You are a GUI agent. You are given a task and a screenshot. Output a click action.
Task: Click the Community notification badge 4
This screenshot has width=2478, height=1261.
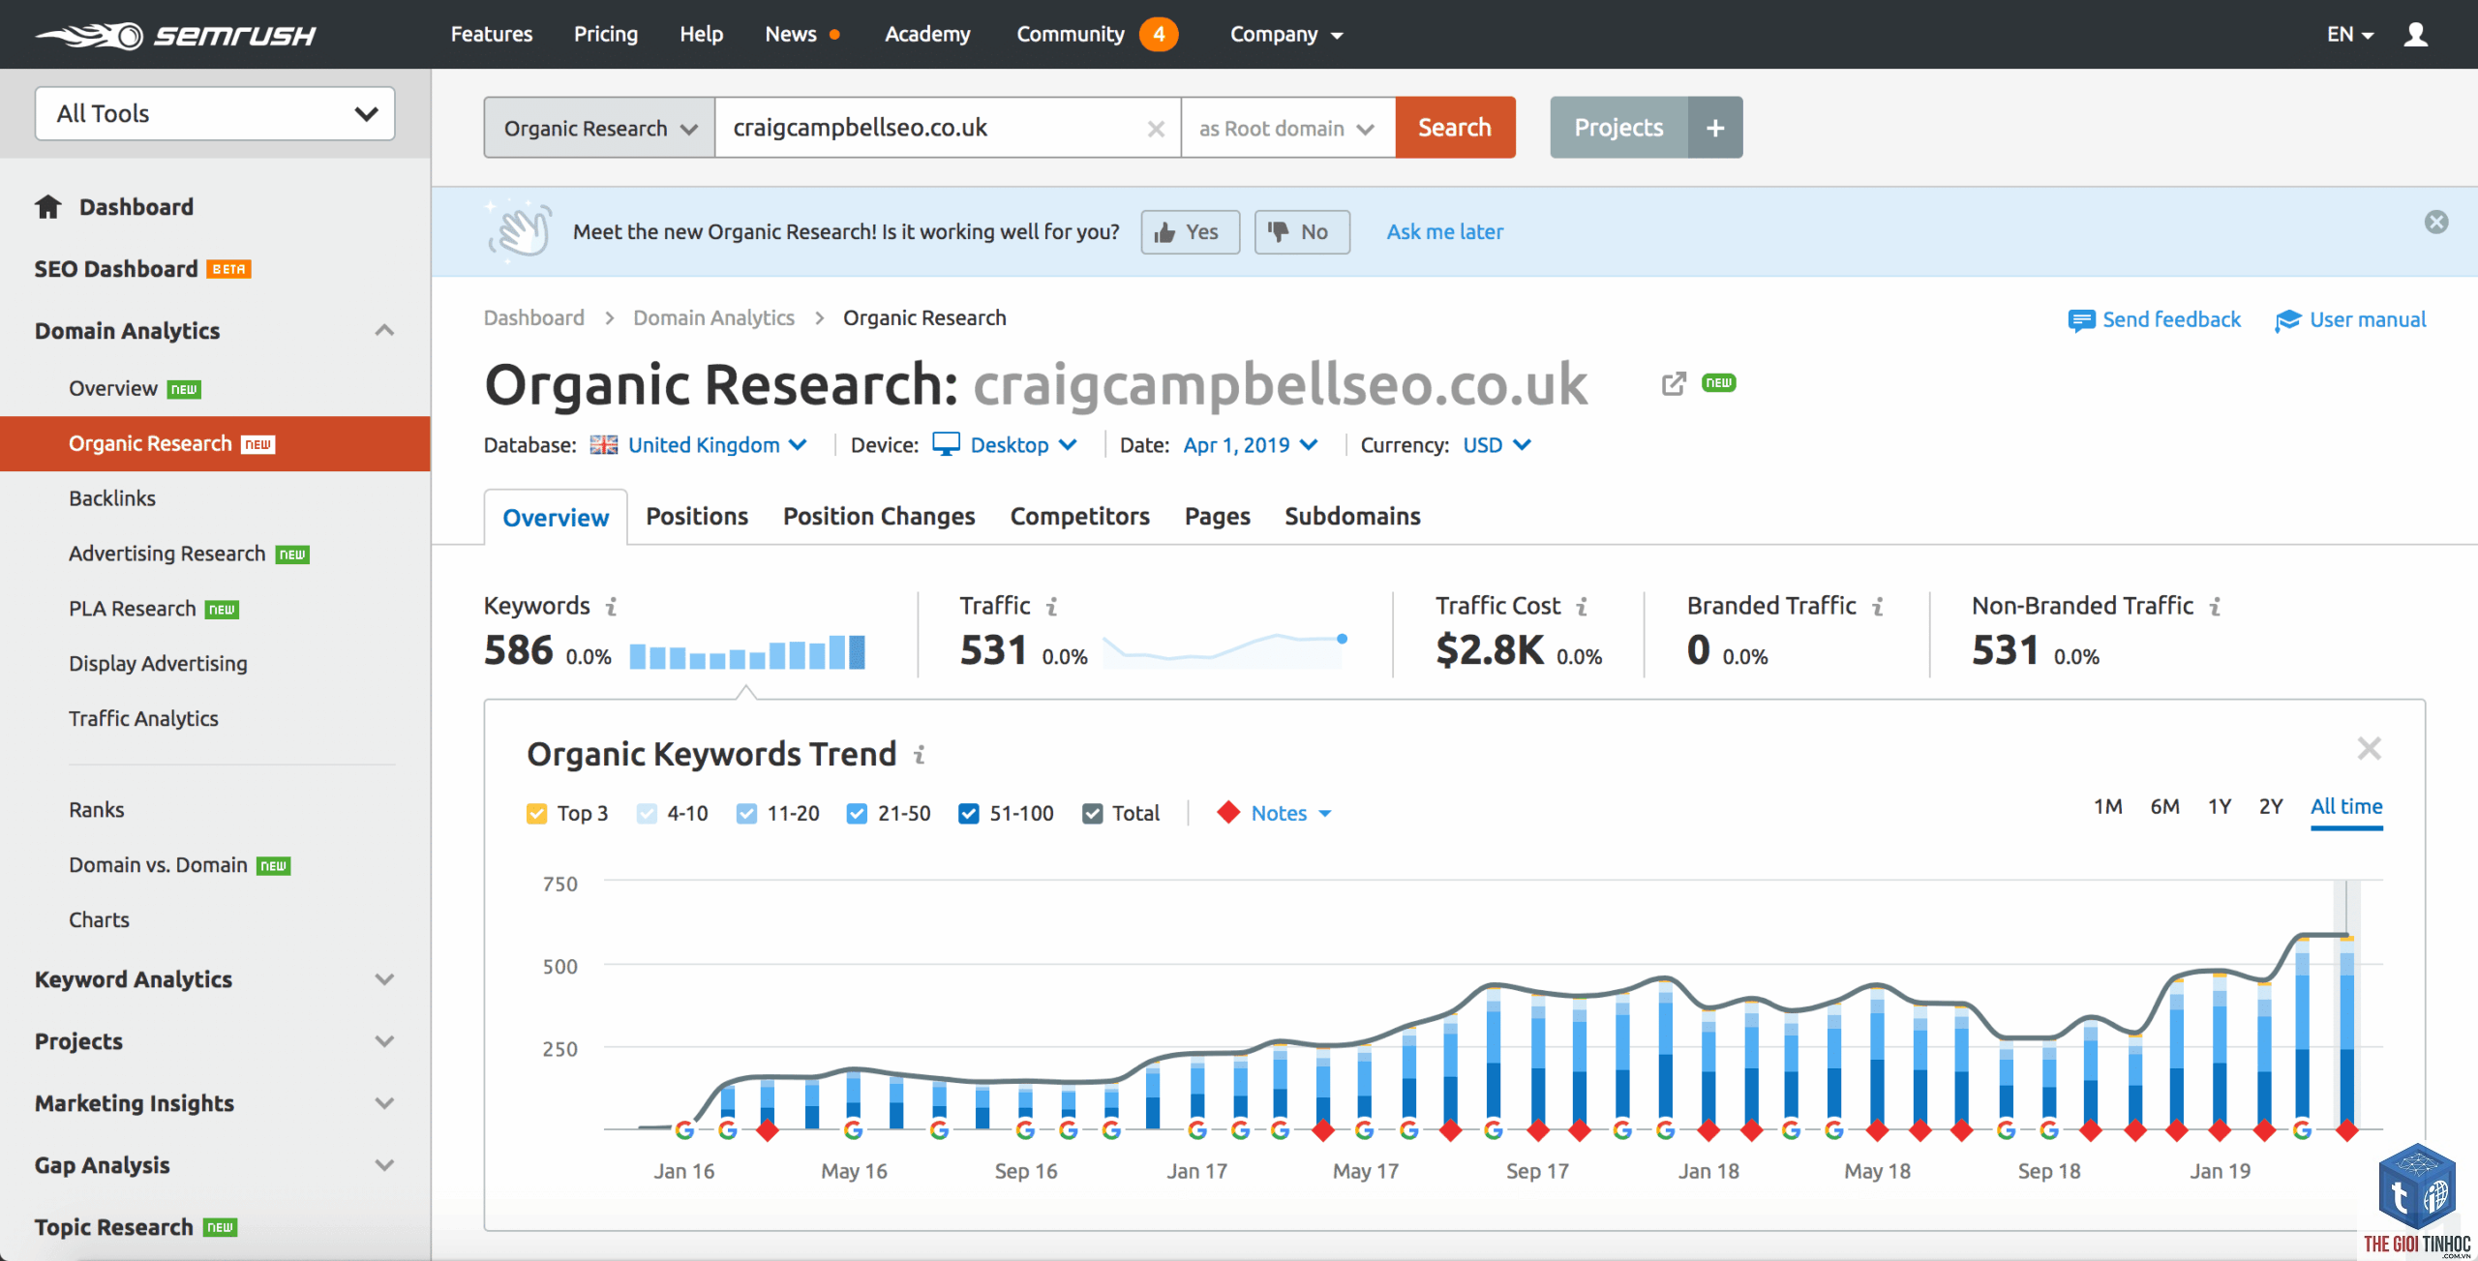click(x=1159, y=35)
